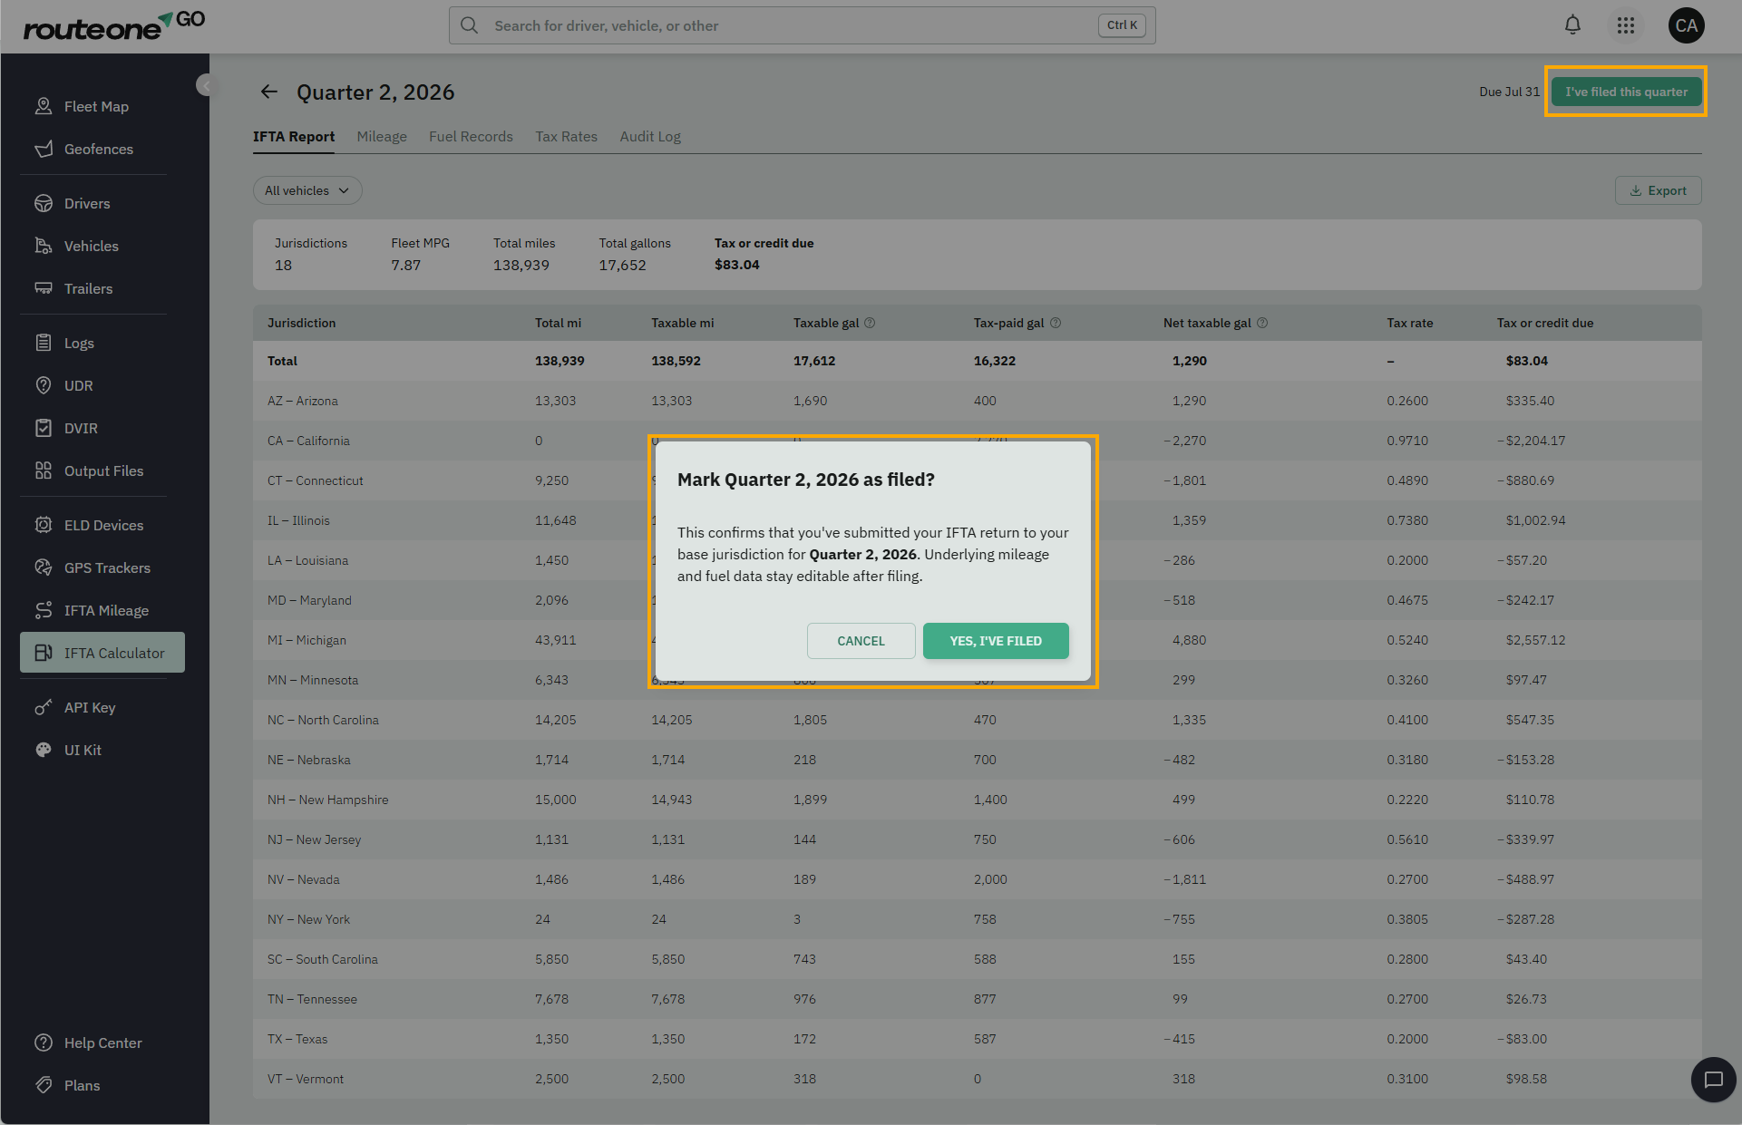Open GPS Trackers icon

tap(44, 567)
